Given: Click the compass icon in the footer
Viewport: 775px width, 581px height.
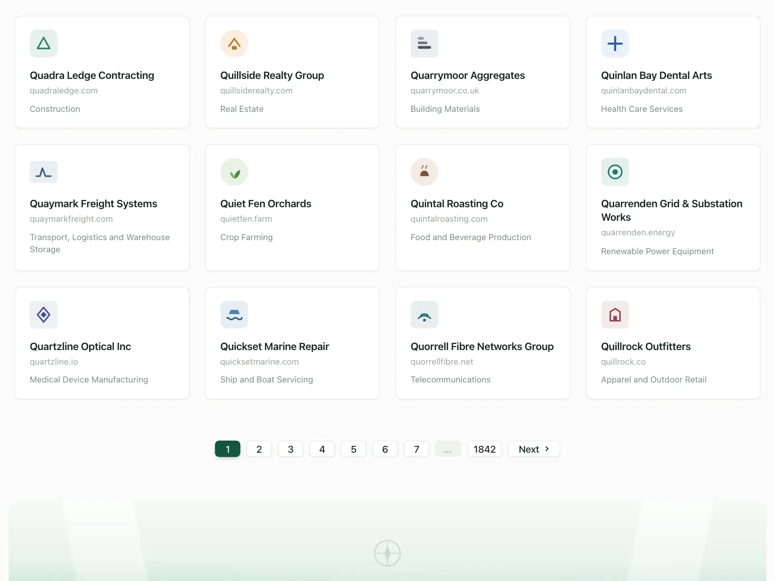Looking at the screenshot, I should tap(387, 553).
